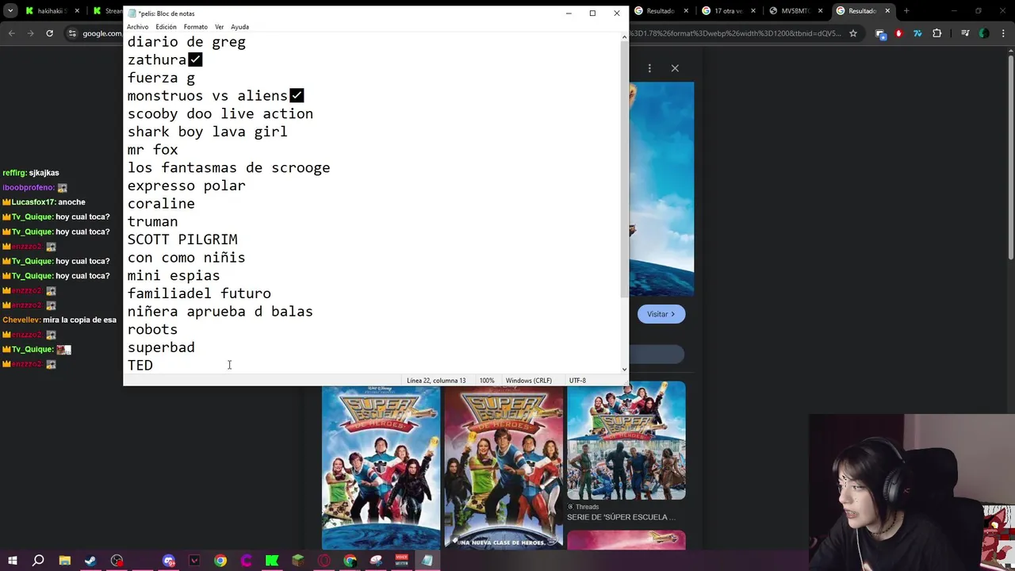Open Valorant from taskbar
The width and height of the screenshot is (1015, 571).
194,561
